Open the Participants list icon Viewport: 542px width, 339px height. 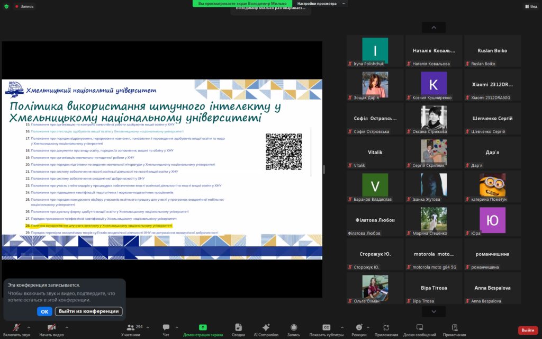pyautogui.click(x=131, y=327)
